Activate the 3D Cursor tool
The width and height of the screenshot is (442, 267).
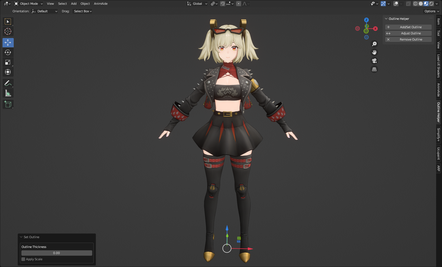(8, 31)
